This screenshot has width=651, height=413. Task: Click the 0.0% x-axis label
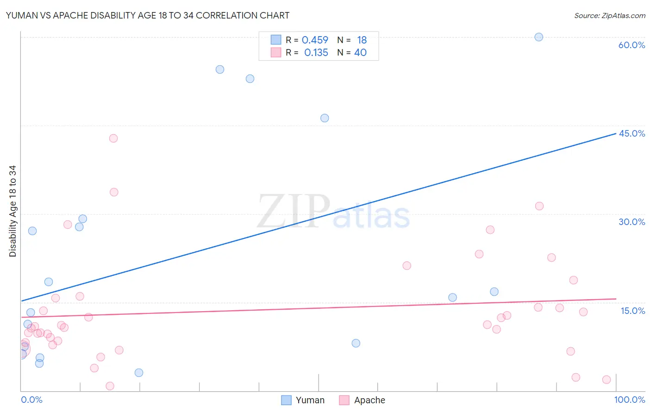pos(31,400)
